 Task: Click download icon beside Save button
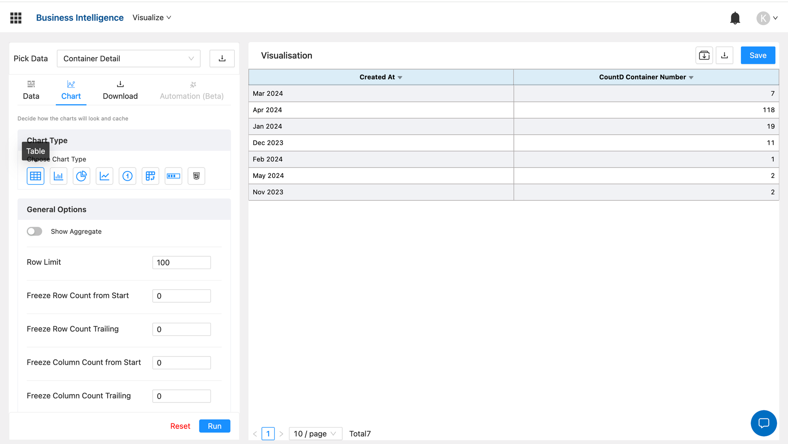point(724,55)
